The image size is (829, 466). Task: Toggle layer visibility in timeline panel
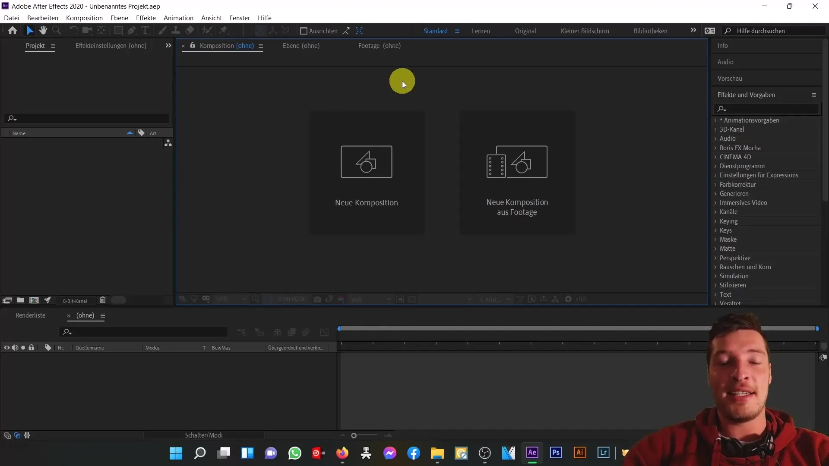click(7, 347)
